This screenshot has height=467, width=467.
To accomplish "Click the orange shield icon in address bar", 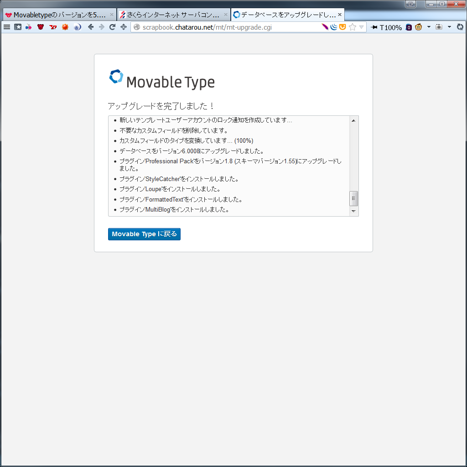I will click(342, 27).
